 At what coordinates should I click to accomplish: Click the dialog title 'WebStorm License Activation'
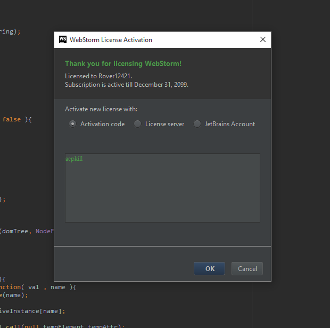point(111,40)
